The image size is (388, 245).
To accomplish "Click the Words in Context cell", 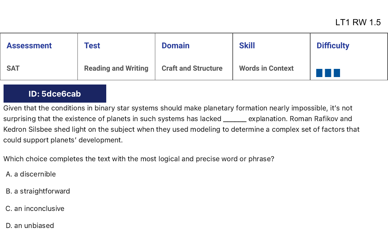I will coord(266,68).
